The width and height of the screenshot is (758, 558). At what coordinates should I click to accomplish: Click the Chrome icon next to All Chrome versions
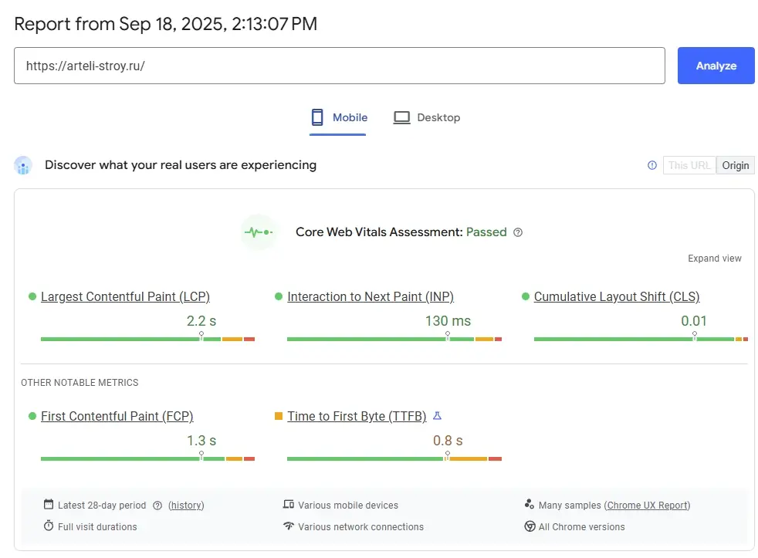(530, 526)
